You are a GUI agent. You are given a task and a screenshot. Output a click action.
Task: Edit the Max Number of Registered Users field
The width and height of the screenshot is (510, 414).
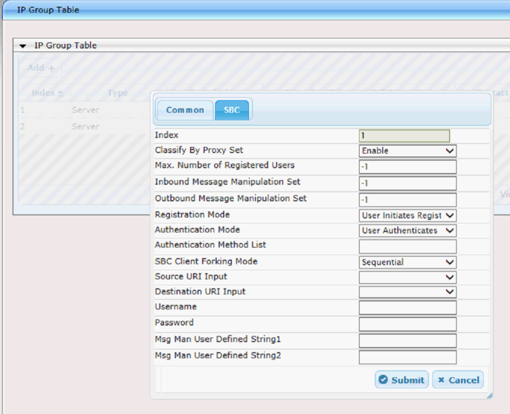click(x=407, y=167)
